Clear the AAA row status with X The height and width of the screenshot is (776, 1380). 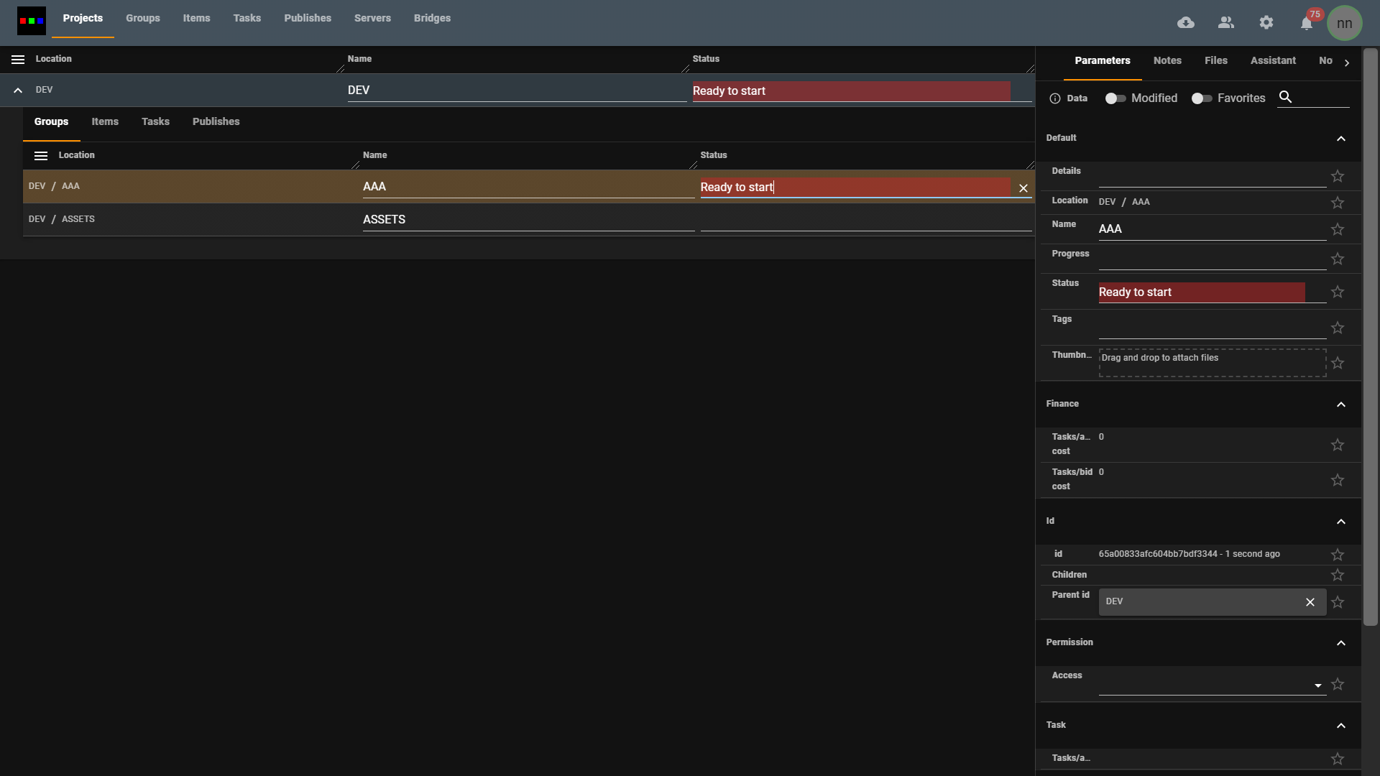(x=1023, y=188)
